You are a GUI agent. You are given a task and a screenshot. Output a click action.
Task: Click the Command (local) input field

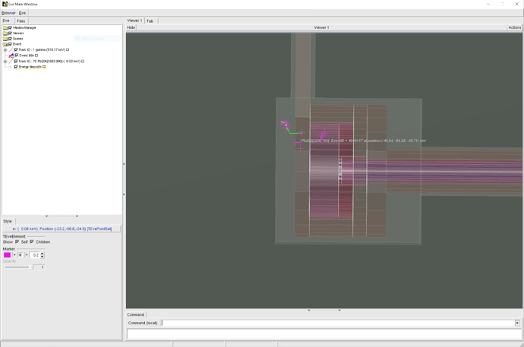click(338, 323)
